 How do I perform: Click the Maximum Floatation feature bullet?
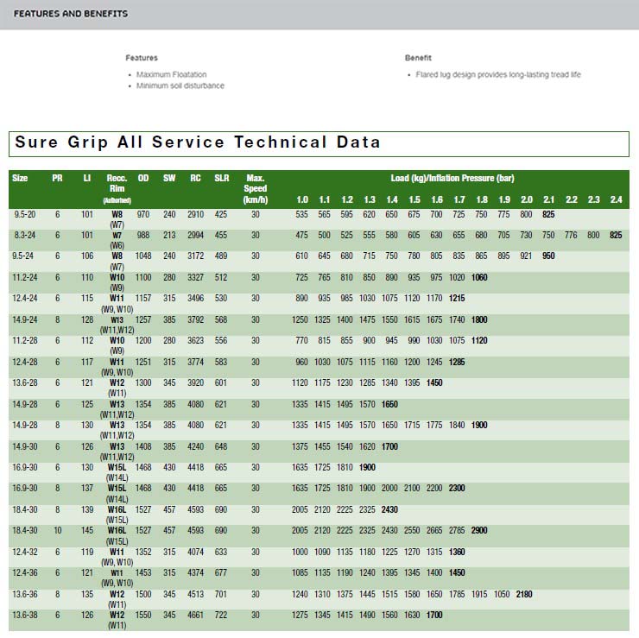(x=171, y=74)
